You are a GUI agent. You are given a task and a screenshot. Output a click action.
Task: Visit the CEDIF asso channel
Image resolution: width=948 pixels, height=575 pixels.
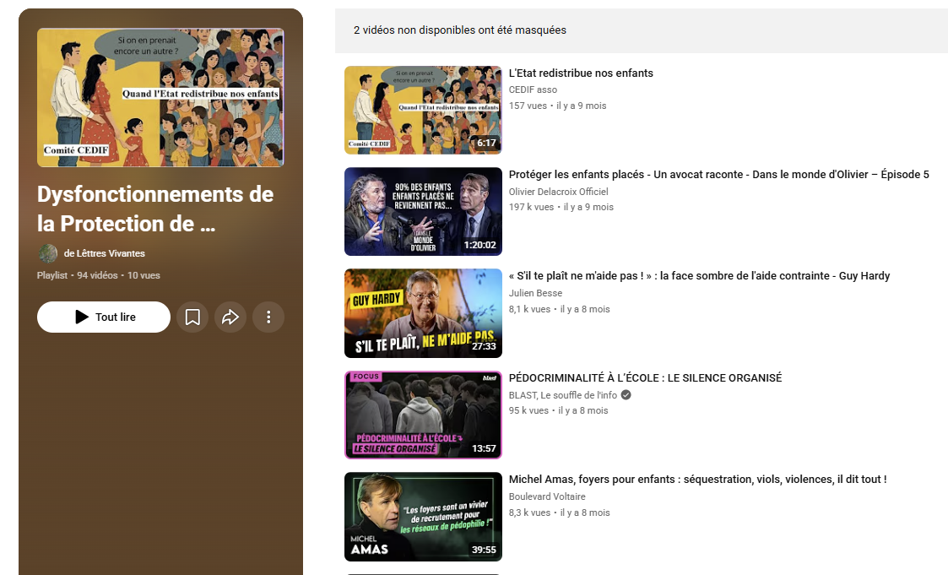(533, 90)
